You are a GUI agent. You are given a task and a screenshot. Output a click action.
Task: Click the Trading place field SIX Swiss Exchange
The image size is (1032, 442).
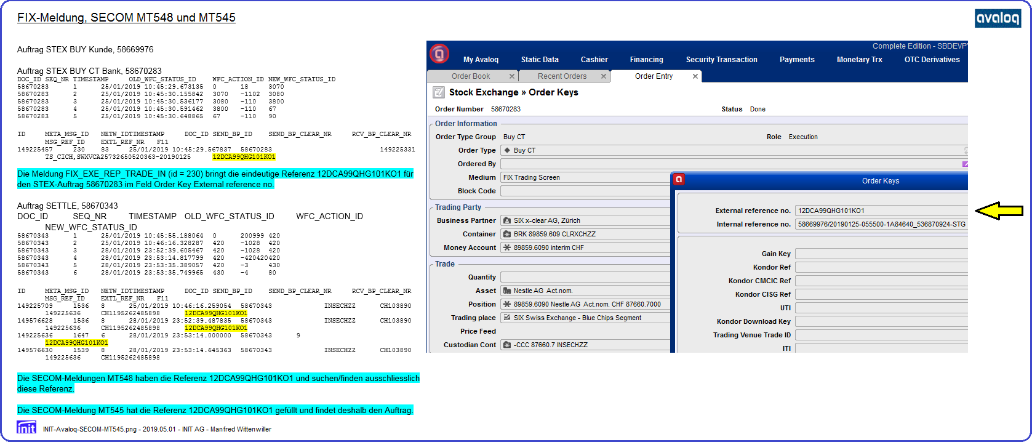click(585, 318)
